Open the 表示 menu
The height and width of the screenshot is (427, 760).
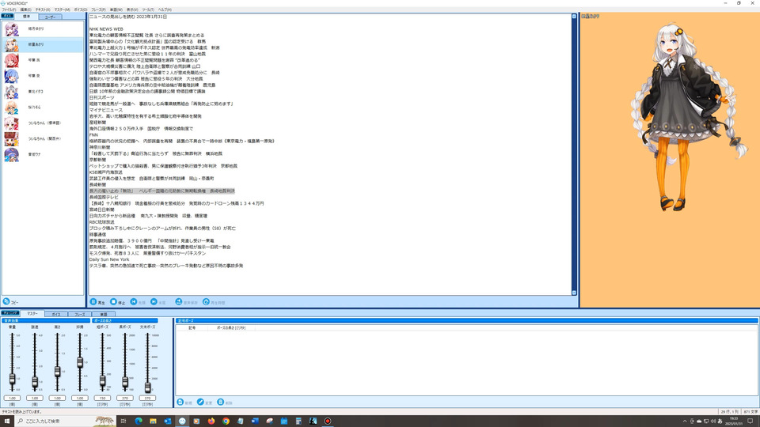click(132, 9)
